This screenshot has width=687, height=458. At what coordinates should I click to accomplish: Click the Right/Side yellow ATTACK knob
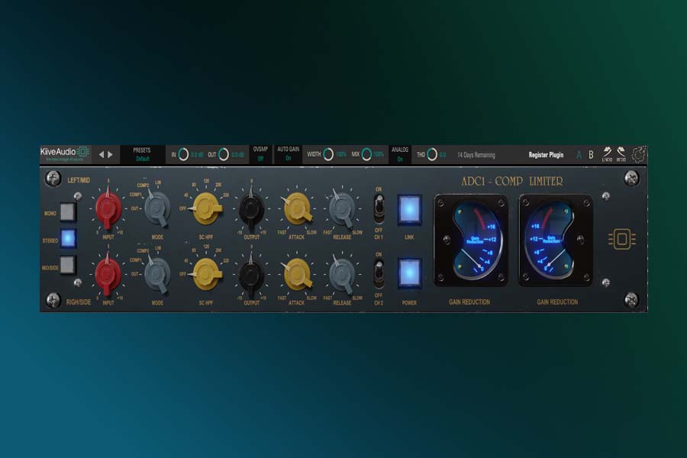[x=298, y=274]
